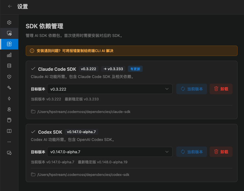Select the SDK dependencies blocks icon

pos(9,44)
